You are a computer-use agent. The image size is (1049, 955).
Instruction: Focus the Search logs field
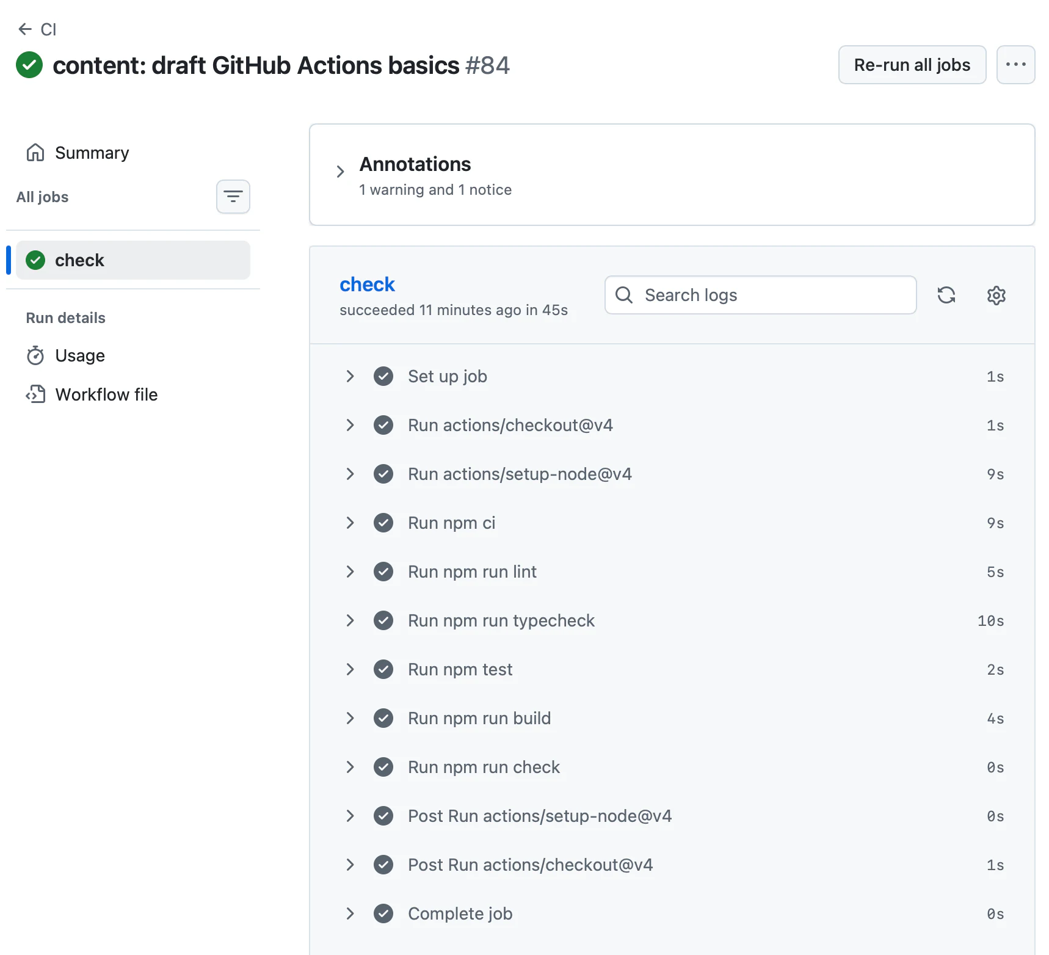click(x=760, y=295)
